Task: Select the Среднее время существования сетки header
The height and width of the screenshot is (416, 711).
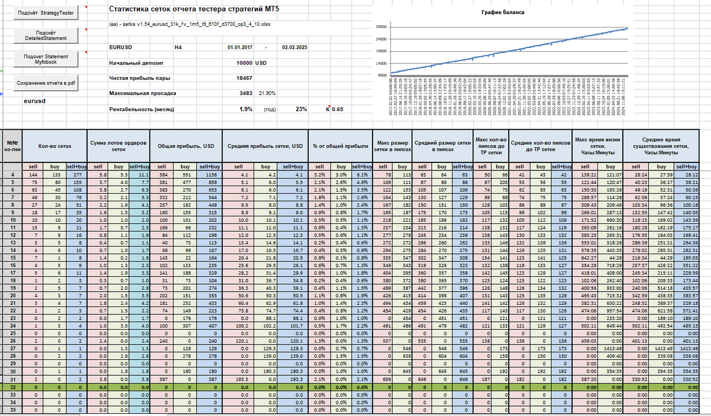Action: 661,146
